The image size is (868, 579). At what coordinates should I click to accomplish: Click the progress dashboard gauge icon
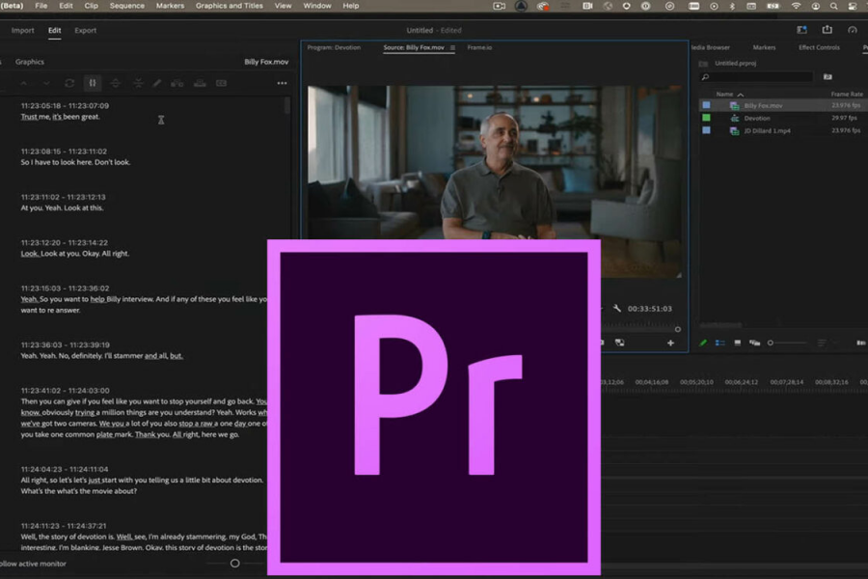click(x=853, y=30)
